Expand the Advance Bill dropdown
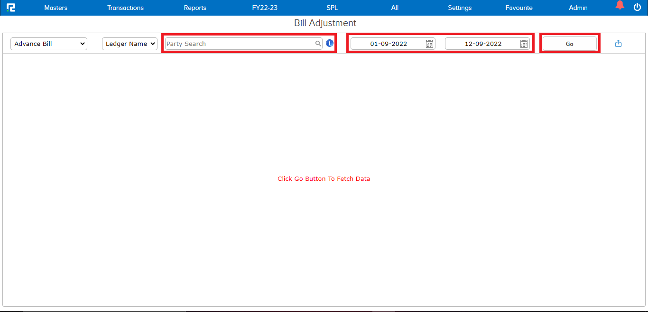 pyautogui.click(x=49, y=44)
